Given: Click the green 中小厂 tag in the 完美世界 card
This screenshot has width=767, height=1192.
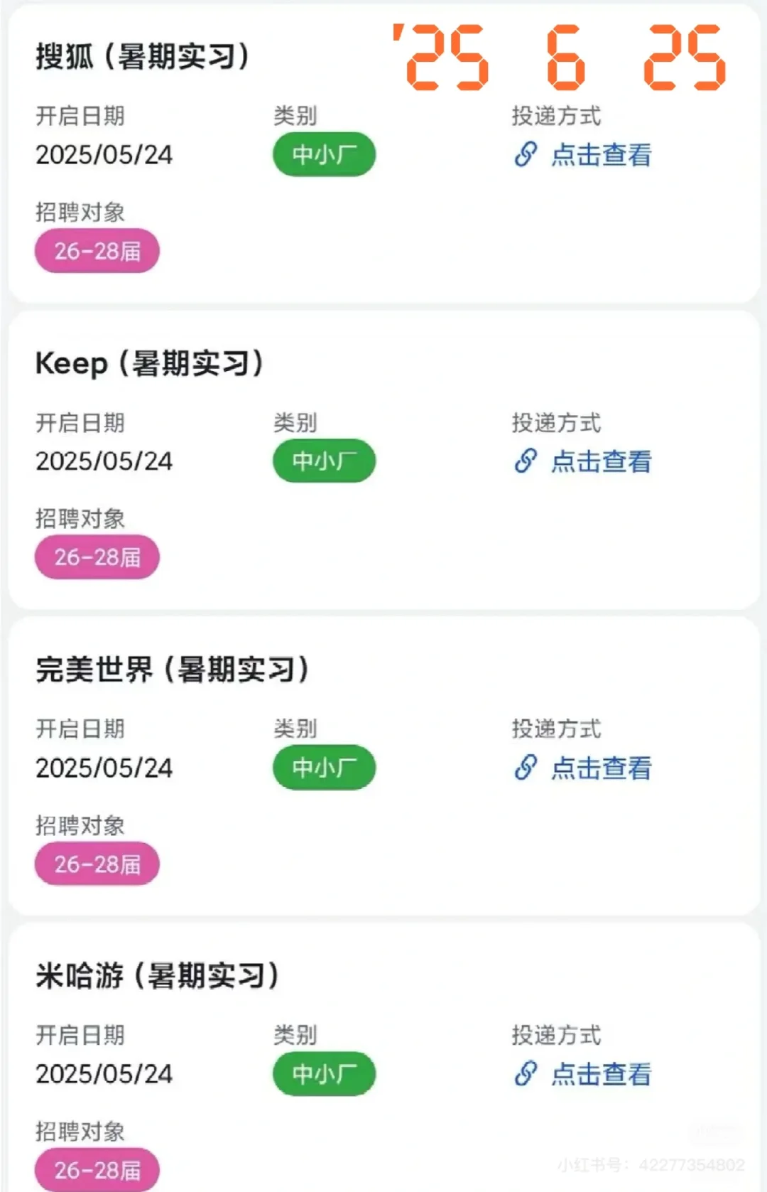Looking at the screenshot, I should point(324,767).
